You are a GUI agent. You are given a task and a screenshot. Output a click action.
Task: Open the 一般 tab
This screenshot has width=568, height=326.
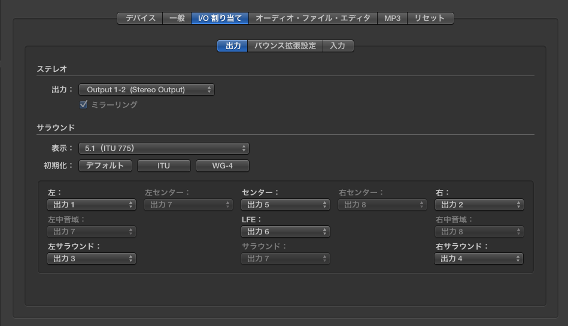click(x=177, y=18)
